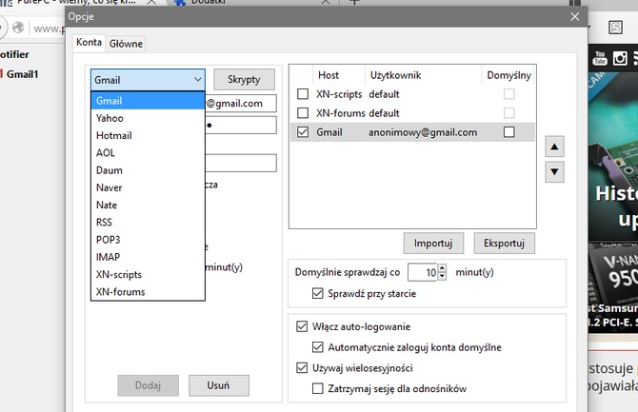
Task: Click the extension icon in browser toolbar
Action: click(615, 28)
